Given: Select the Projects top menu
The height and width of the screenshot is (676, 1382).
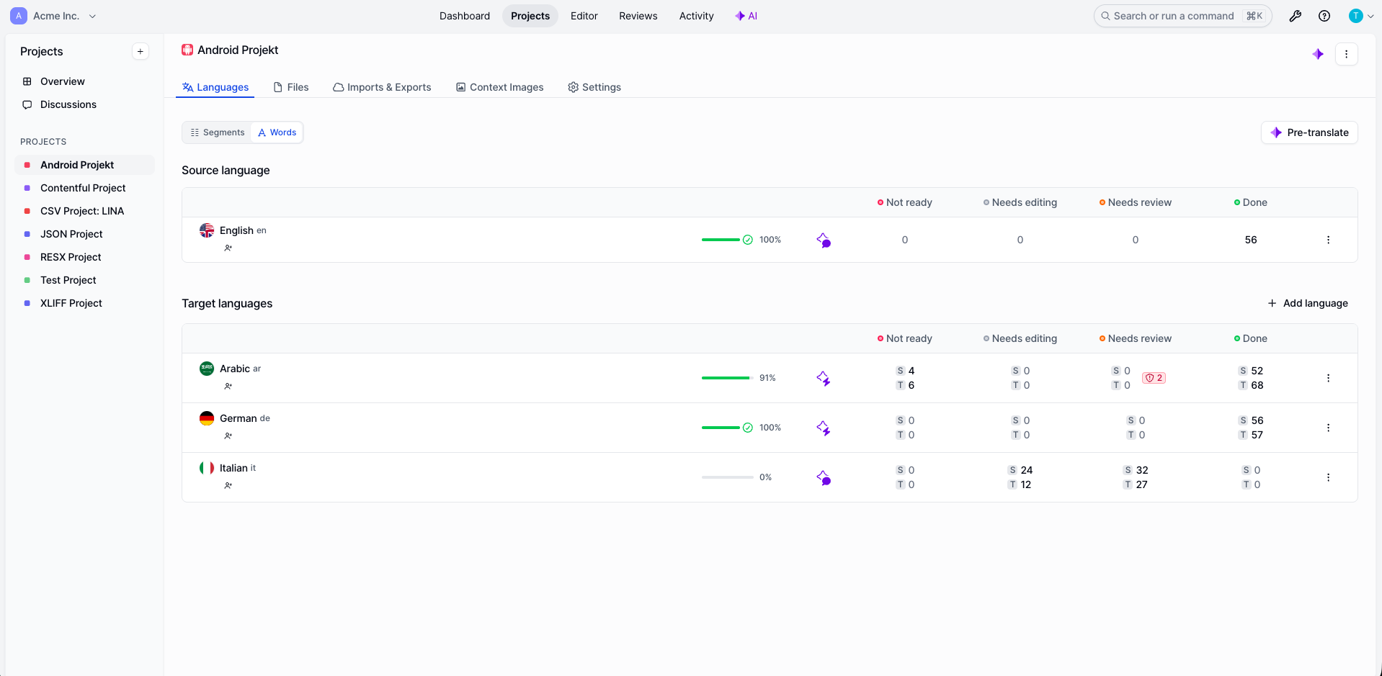Looking at the screenshot, I should click(x=530, y=16).
